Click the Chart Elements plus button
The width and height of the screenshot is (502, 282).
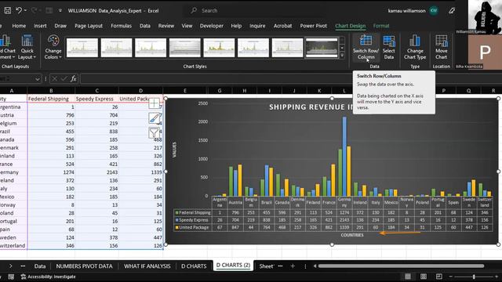click(x=154, y=103)
